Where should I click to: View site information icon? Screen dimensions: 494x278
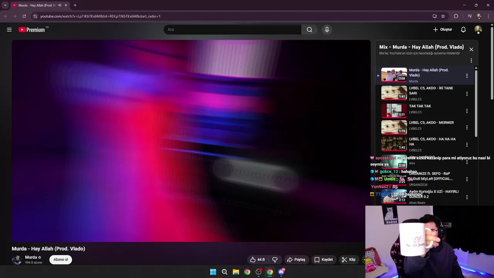(35, 16)
